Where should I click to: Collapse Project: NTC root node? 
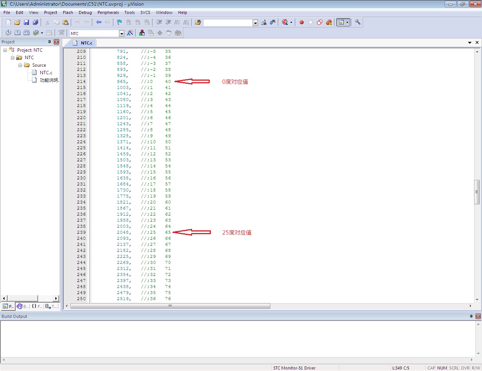5,50
